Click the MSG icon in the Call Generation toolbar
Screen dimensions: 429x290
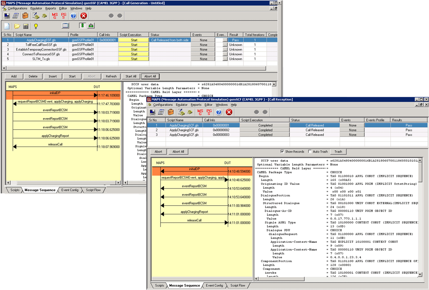[x=55, y=16]
